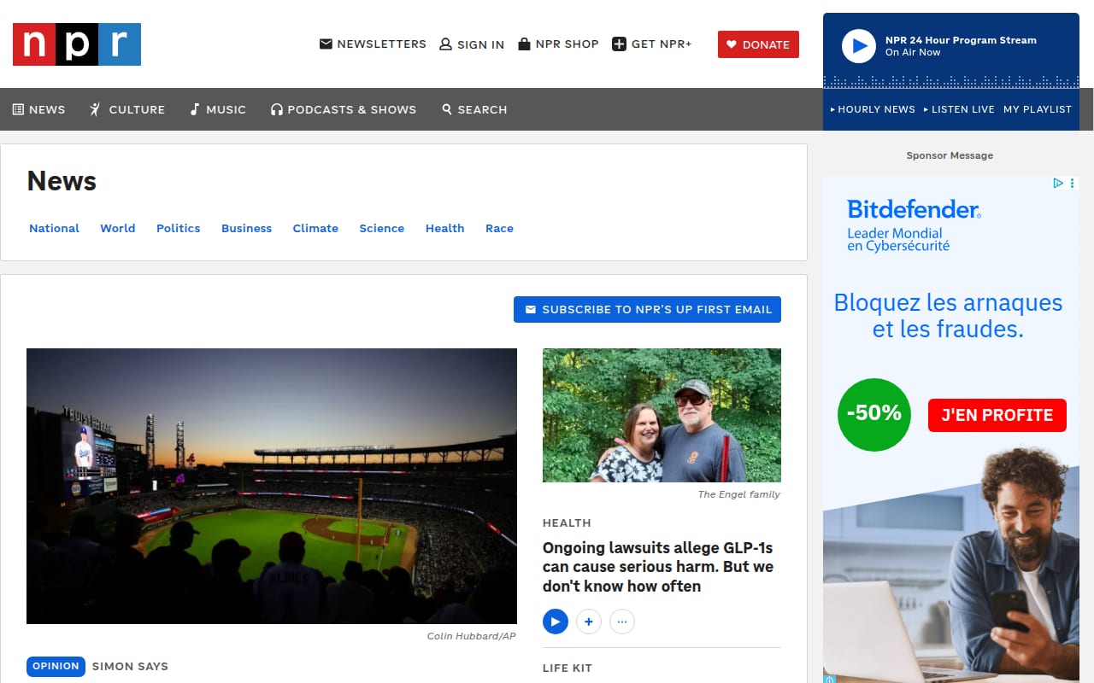Open the Health section tab

[445, 228]
